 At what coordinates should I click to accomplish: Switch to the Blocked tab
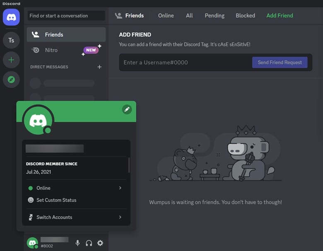tap(245, 16)
